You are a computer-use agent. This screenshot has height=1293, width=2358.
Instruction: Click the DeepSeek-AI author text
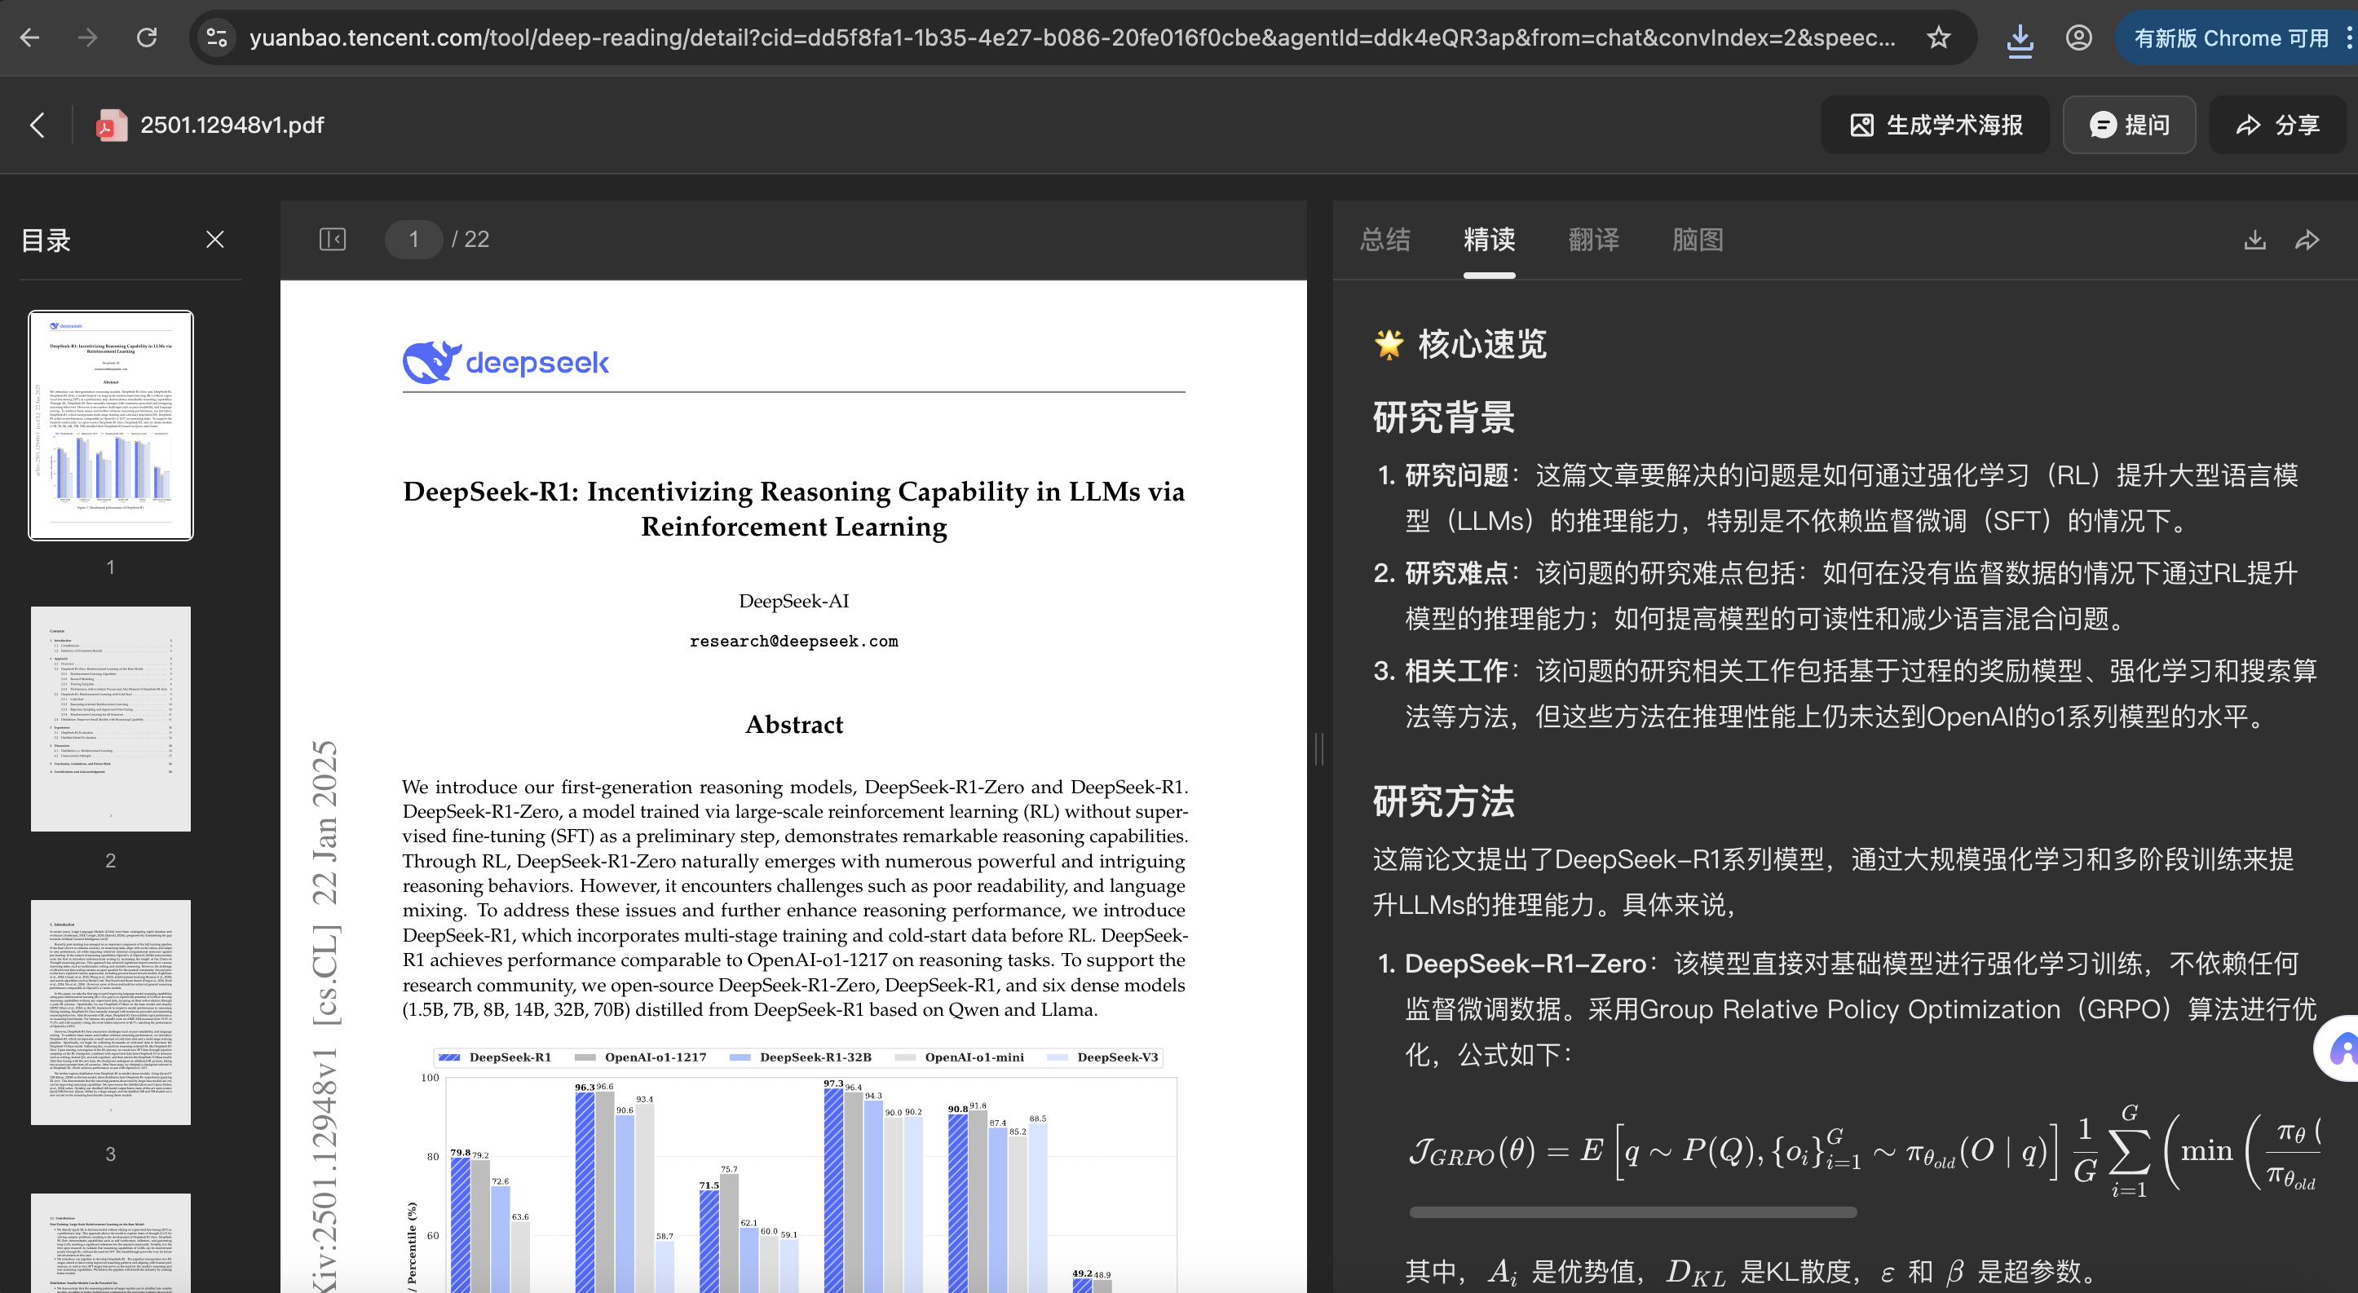(793, 600)
